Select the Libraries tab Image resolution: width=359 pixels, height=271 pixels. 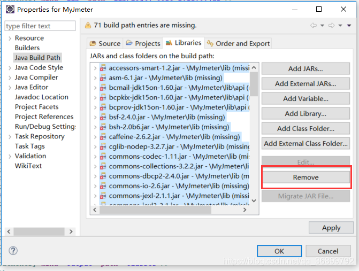tap(184, 43)
